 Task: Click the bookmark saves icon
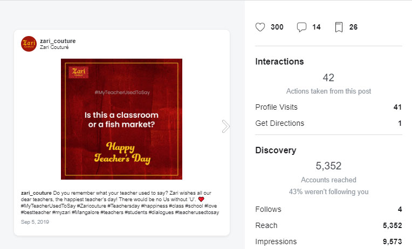click(x=339, y=27)
